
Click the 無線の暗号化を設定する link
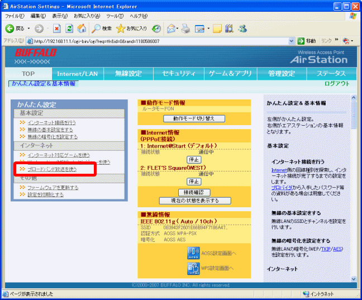point(53,137)
